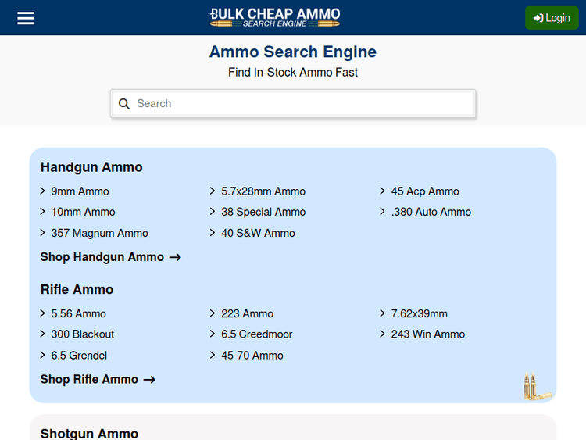The width and height of the screenshot is (586, 440).
Task: Click the Bulk Cheap Ammo logo
Action: coord(274,17)
